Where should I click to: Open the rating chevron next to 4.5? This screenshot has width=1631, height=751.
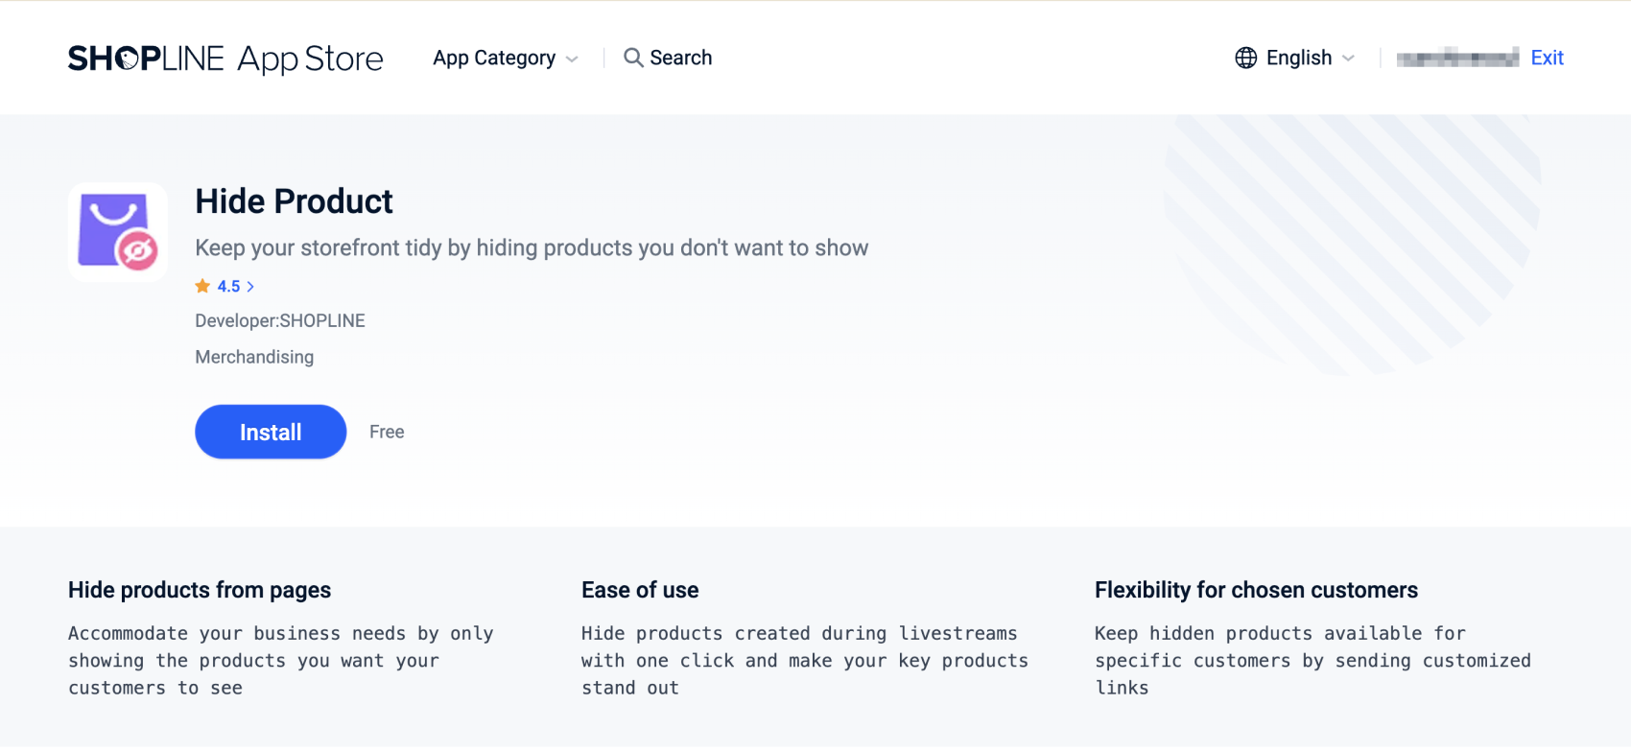(250, 287)
